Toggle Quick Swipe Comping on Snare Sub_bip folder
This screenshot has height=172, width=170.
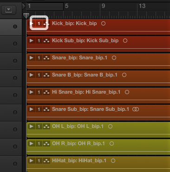click(x=46, y=109)
